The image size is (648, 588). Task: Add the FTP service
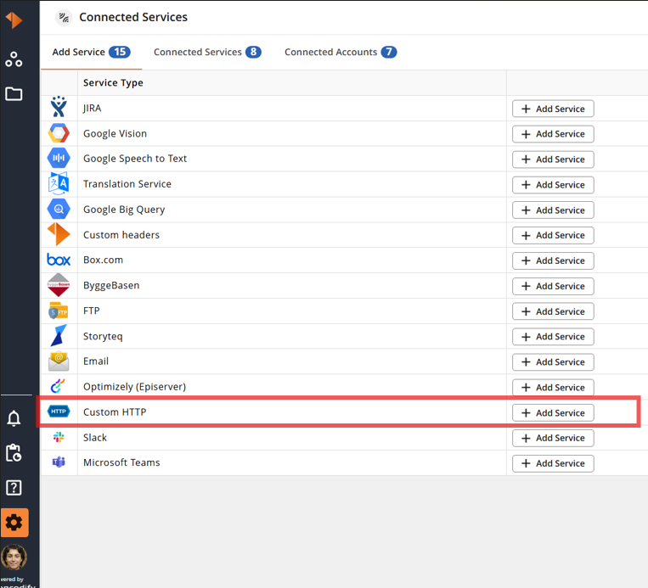[553, 311]
